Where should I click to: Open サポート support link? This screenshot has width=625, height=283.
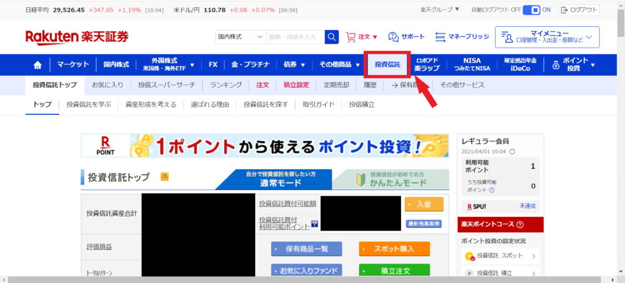point(406,37)
